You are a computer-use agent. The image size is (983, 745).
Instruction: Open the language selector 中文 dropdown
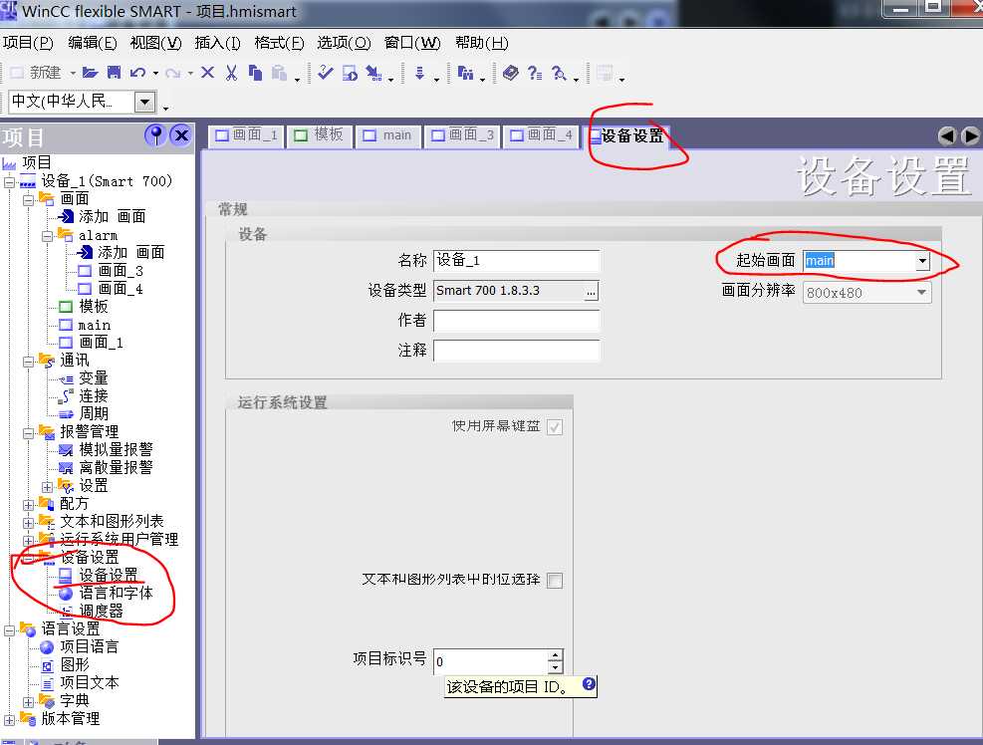[145, 102]
